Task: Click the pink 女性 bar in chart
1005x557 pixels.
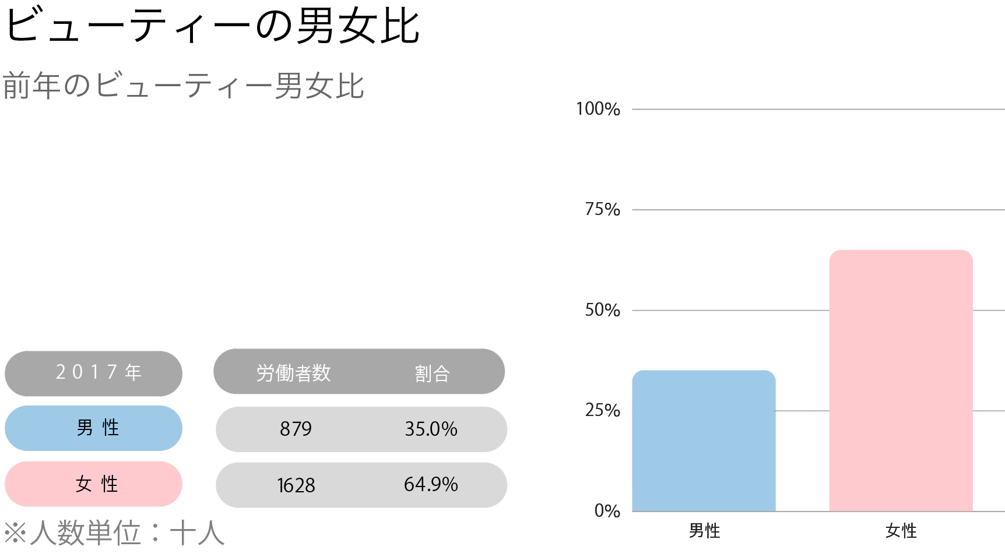Action: click(x=901, y=381)
